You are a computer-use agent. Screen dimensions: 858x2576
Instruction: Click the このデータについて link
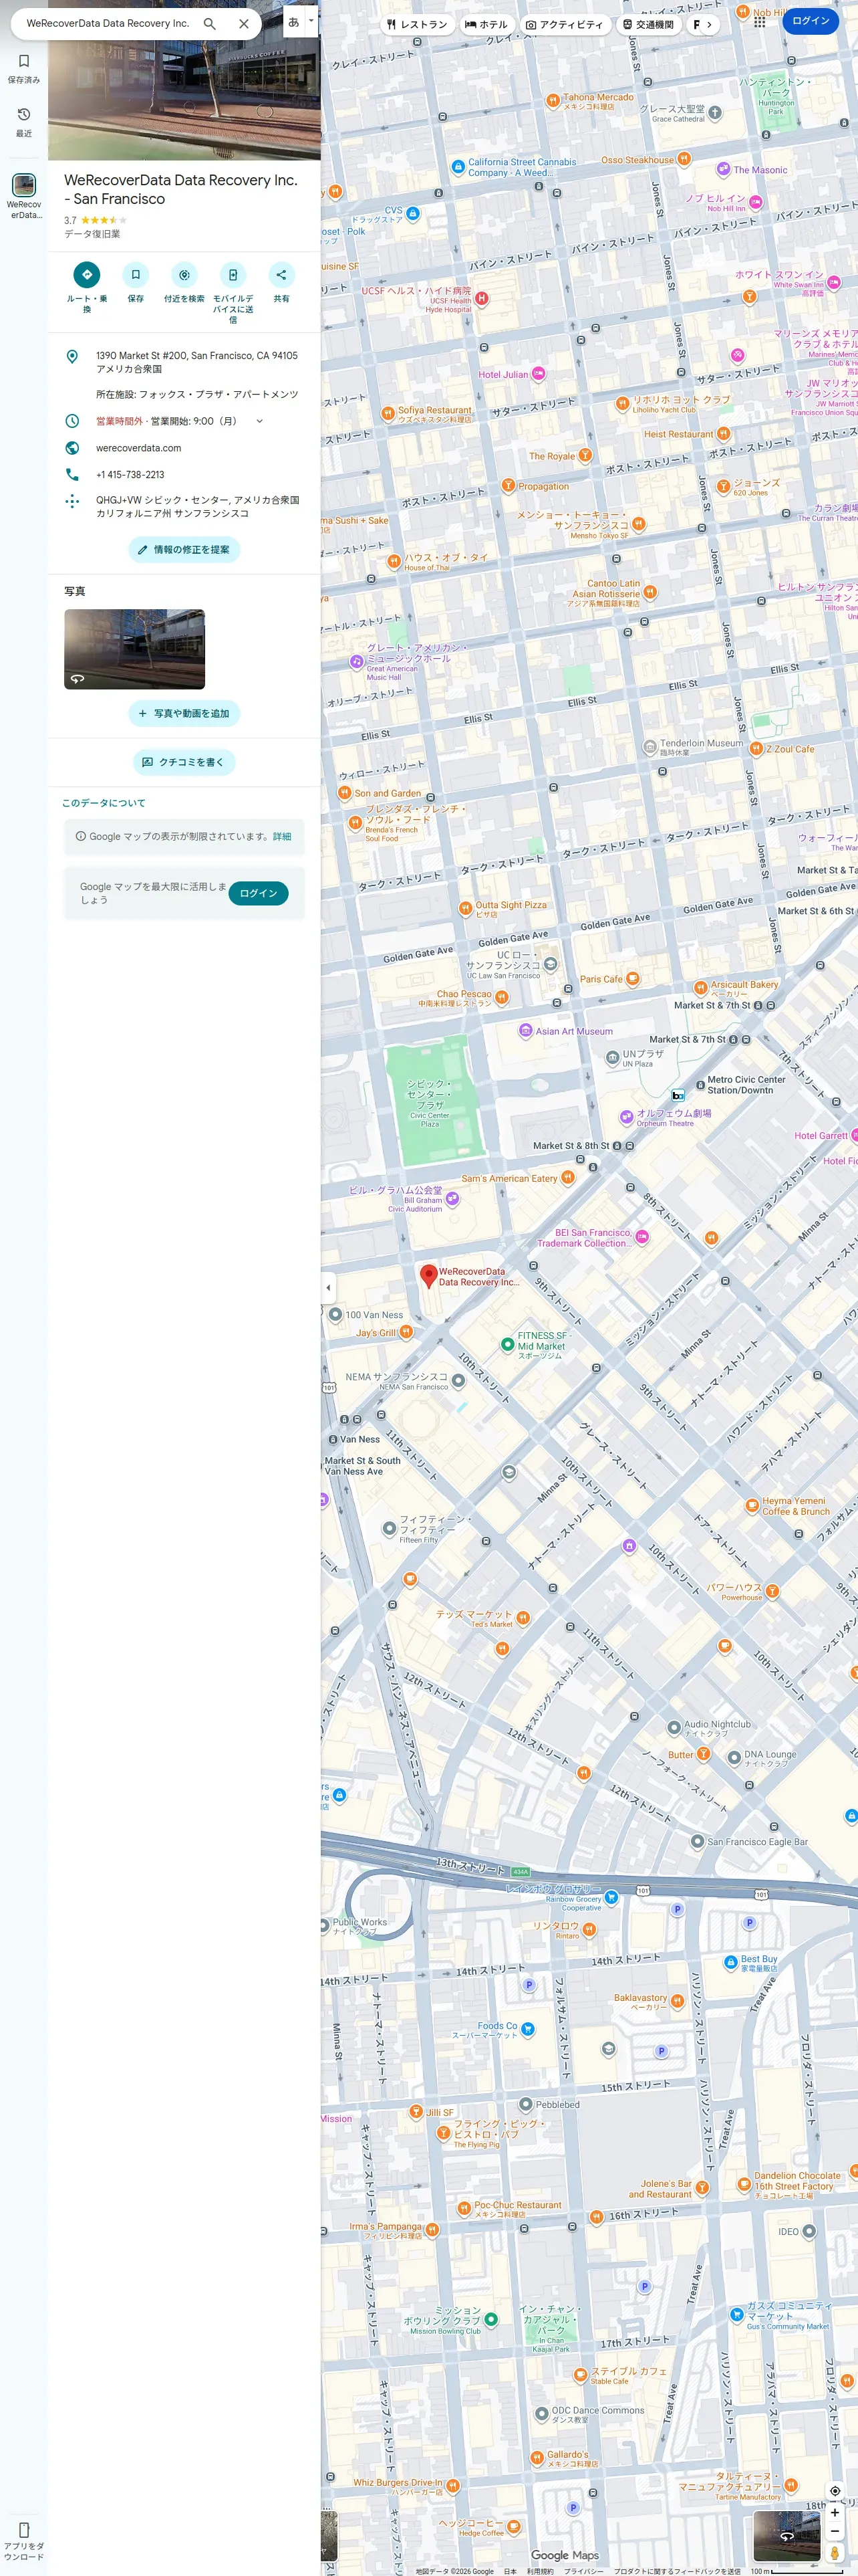click(x=104, y=803)
